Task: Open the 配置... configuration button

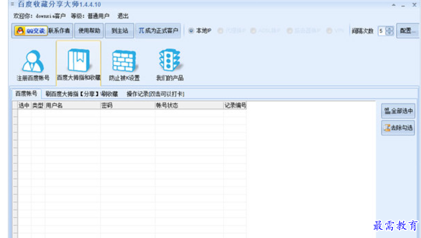Action: coord(408,31)
